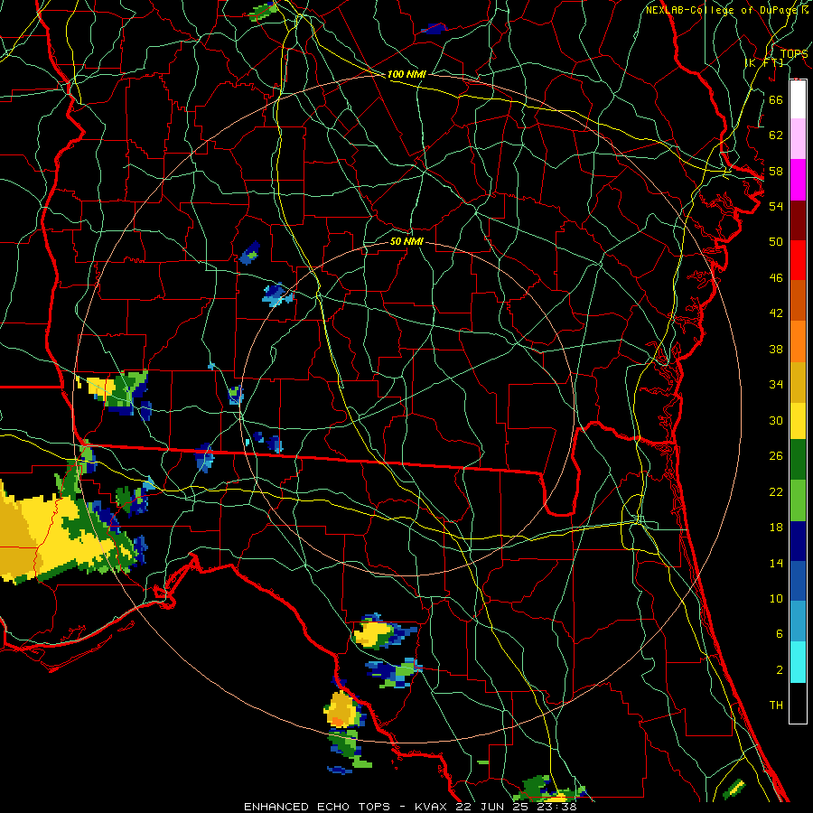Viewport: 813px width, 813px height.
Task: Click the yellow legend swatch near 30
Action: (x=798, y=421)
